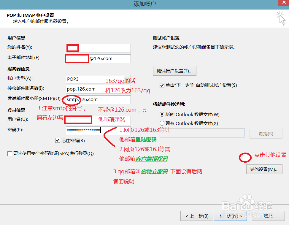Cancel the account setup

(269, 216)
